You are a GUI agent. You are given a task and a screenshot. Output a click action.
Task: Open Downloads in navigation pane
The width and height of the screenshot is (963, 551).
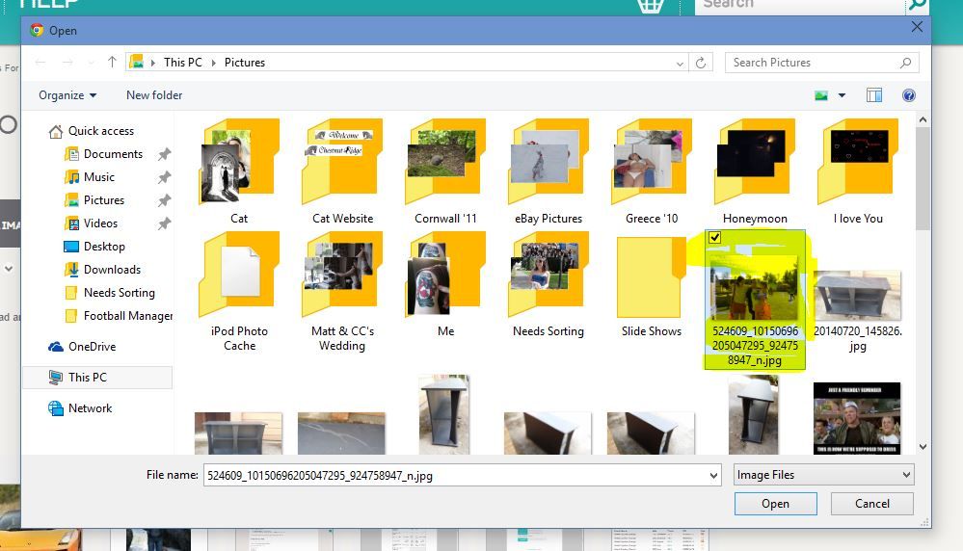[112, 270]
